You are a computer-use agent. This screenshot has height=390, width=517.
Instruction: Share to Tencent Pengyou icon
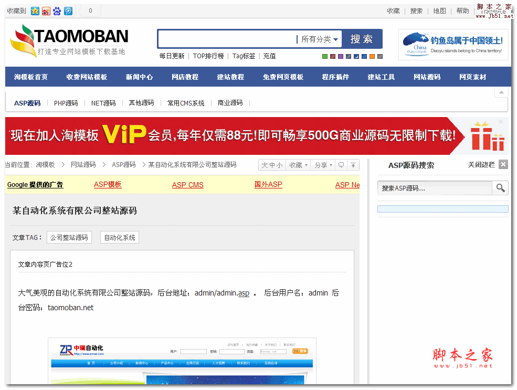point(68,11)
